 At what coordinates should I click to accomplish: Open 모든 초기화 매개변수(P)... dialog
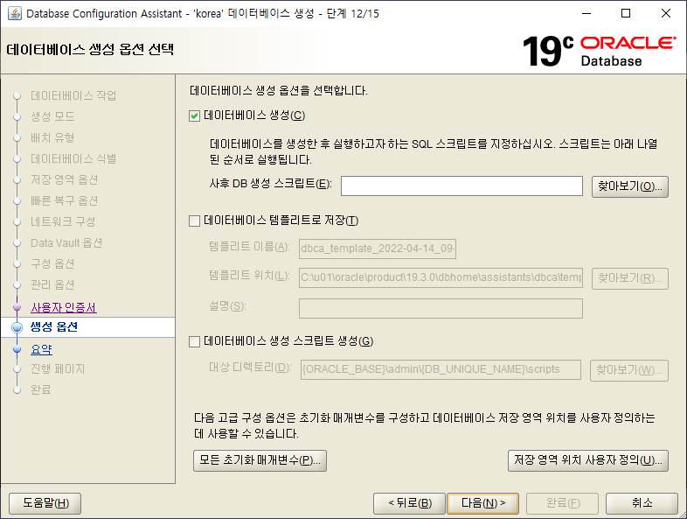(x=260, y=460)
